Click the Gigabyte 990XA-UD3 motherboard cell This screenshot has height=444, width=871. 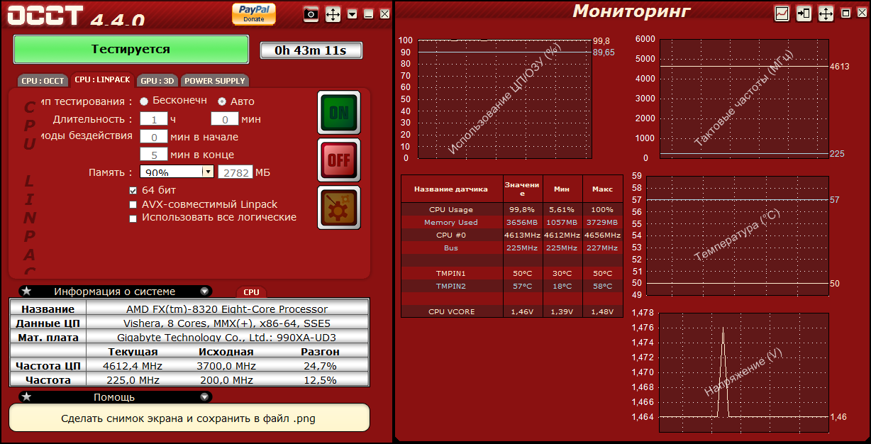click(x=227, y=338)
